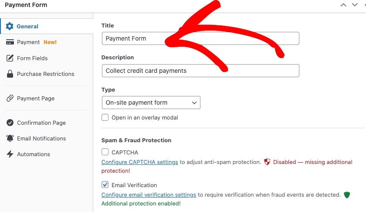Open the Configure CAPTCHA settings link
This screenshot has height=212, width=366.
pos(139,162)
